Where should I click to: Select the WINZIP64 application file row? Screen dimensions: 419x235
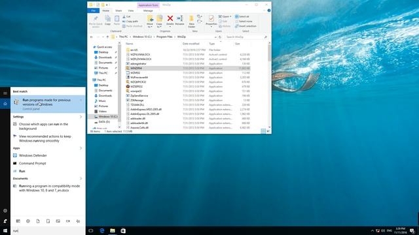[x=188, y=68]
